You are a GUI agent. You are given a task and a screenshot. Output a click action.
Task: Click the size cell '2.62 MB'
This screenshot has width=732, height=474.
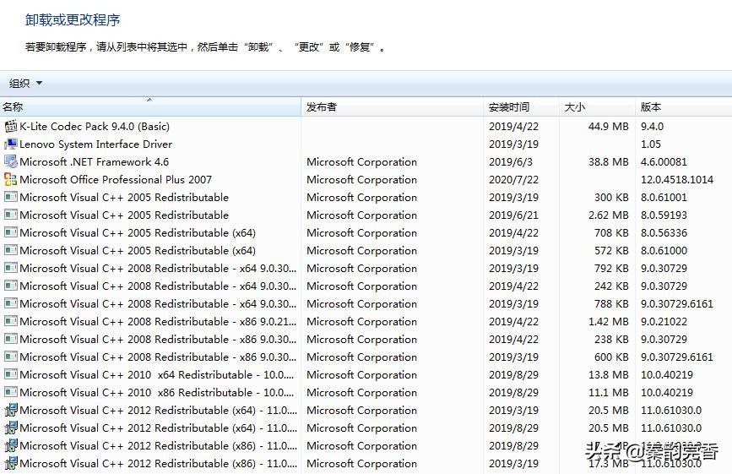608,215
